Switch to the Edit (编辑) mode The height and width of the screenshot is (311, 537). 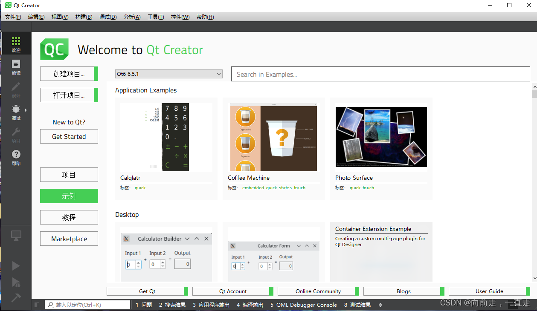(x=16, y=67)
